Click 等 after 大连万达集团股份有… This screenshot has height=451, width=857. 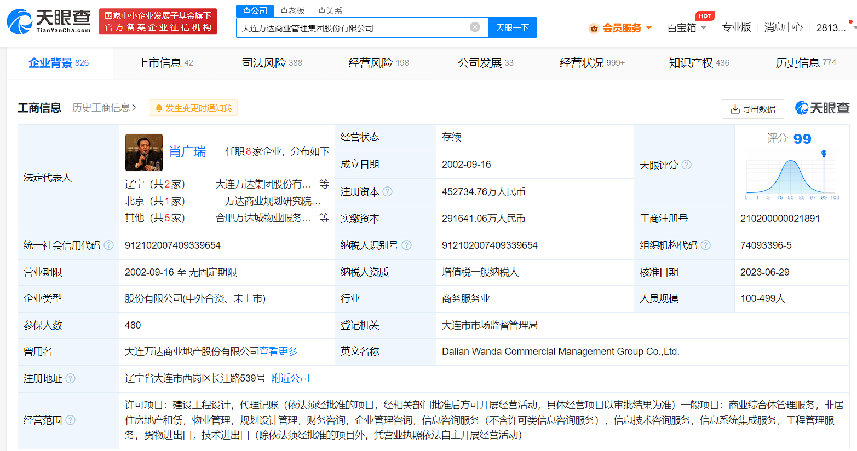pos(324,184)
